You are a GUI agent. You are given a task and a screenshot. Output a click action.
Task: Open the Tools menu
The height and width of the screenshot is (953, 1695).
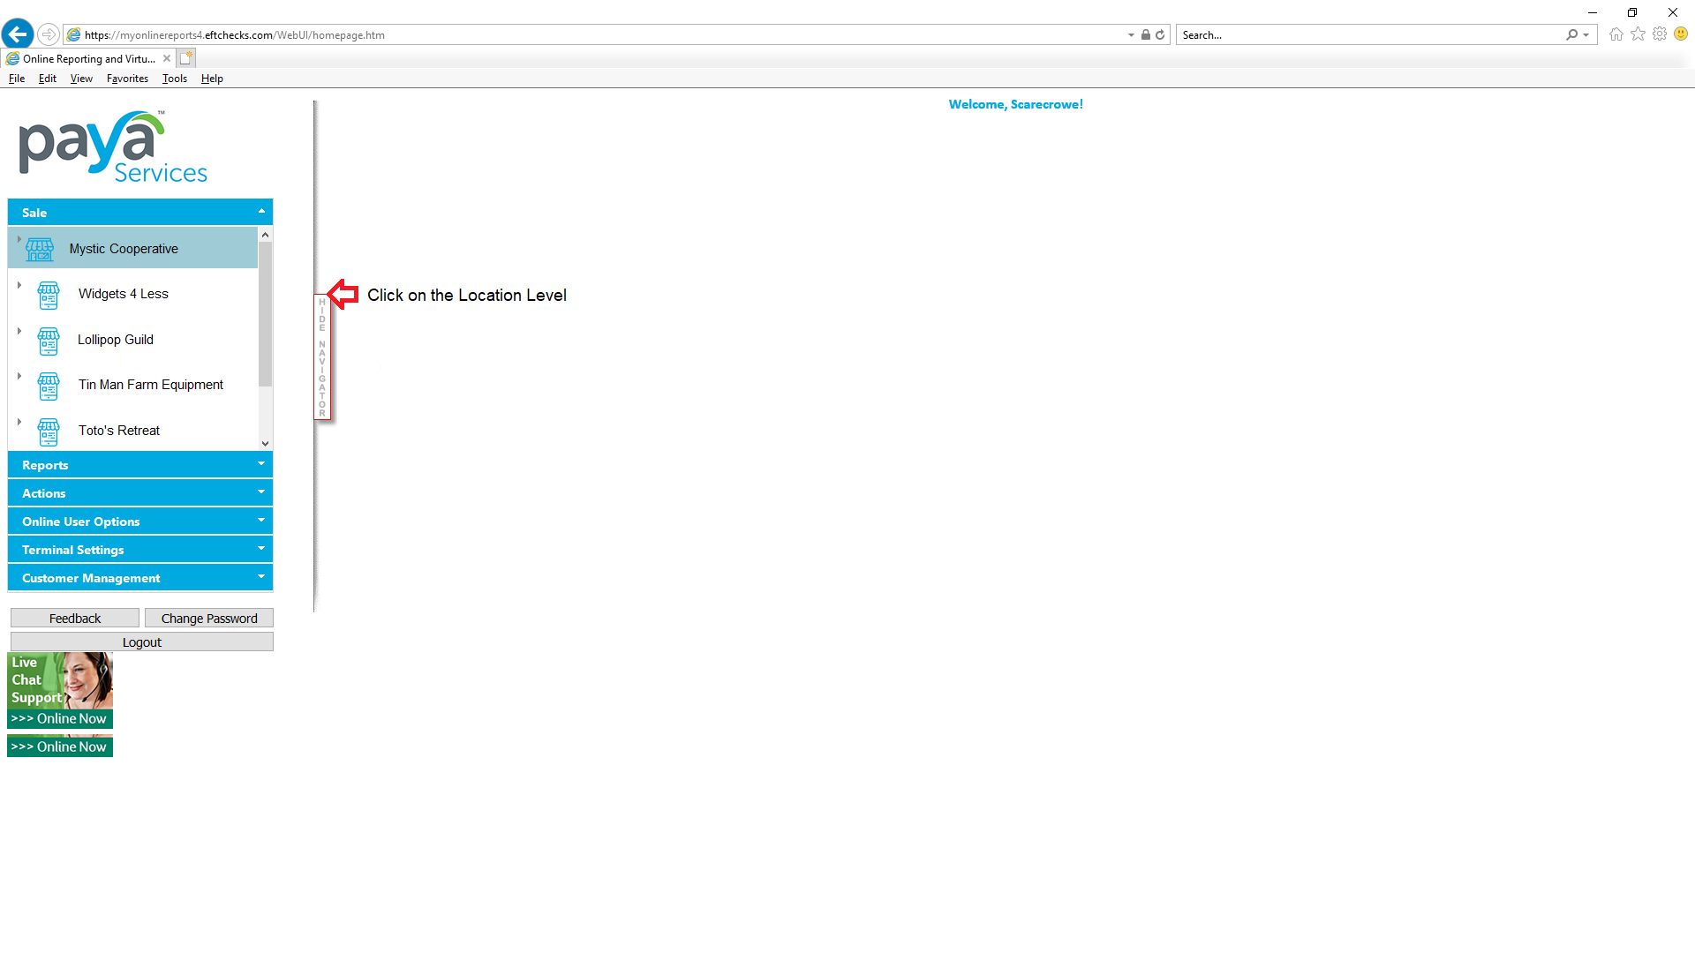pos(174,79)
